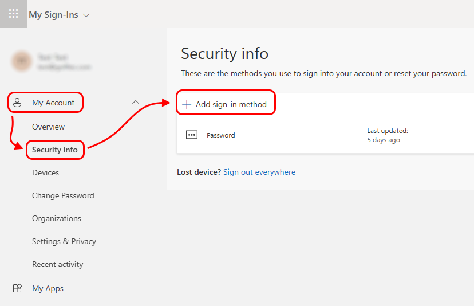
Task: Click the My Apps grid icon
Action: pyautogui.click(x=18, y=288)
